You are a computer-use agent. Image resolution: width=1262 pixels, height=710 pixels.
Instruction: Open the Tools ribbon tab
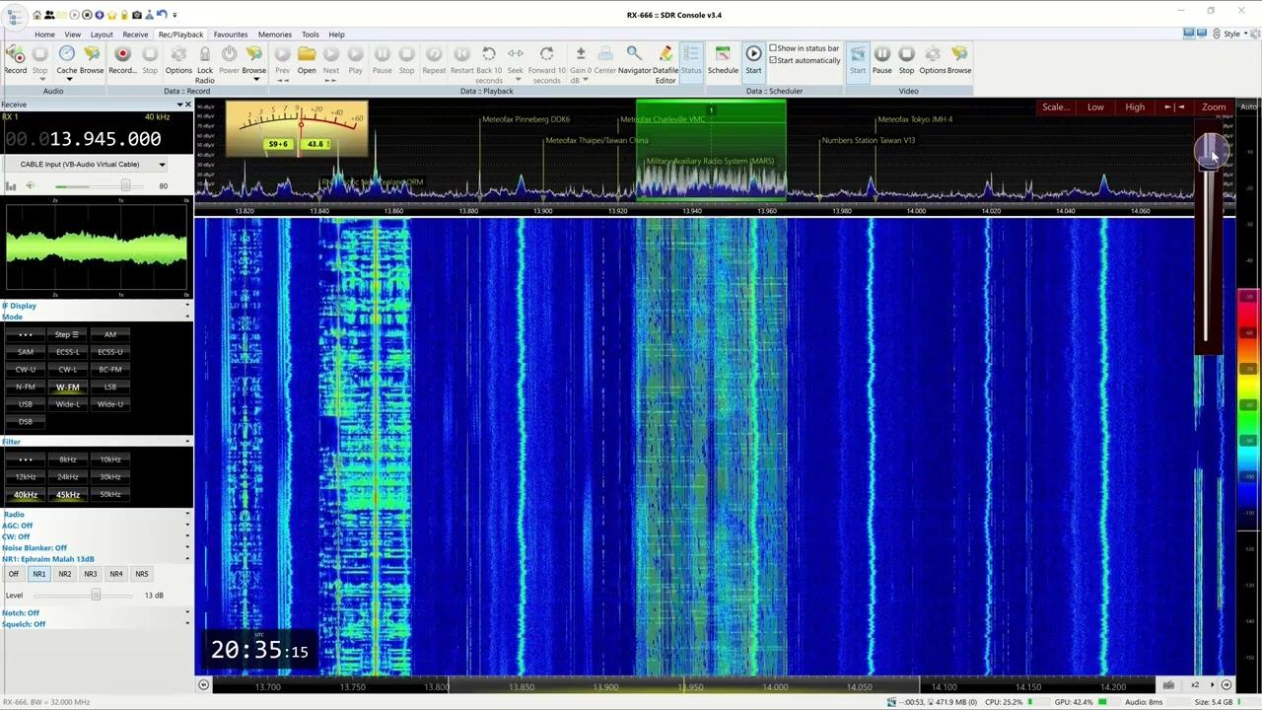coord(311,35)
